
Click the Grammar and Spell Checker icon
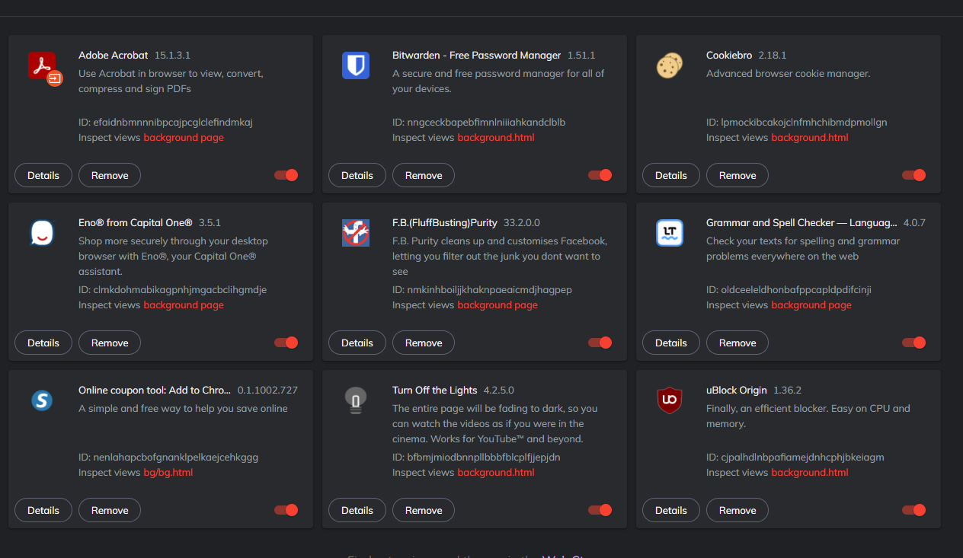tap(670, 233)
